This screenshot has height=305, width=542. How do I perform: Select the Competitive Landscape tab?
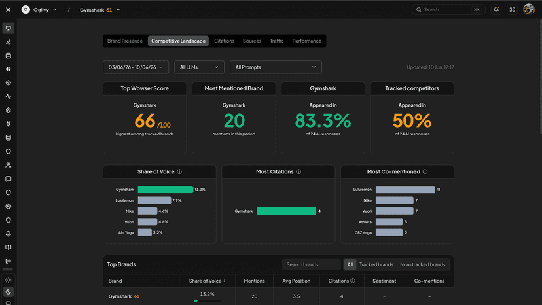click(178, 41)
